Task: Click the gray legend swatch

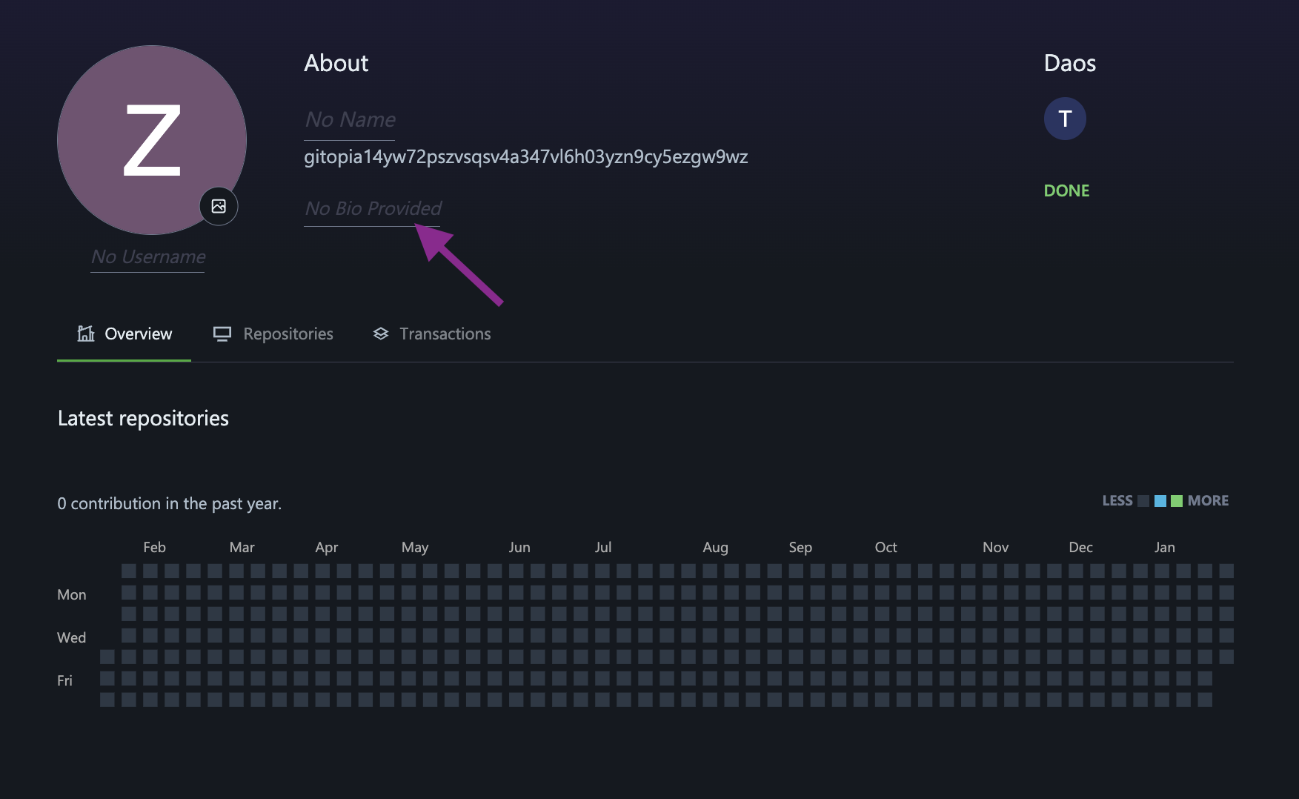Action: point(1143,501)
